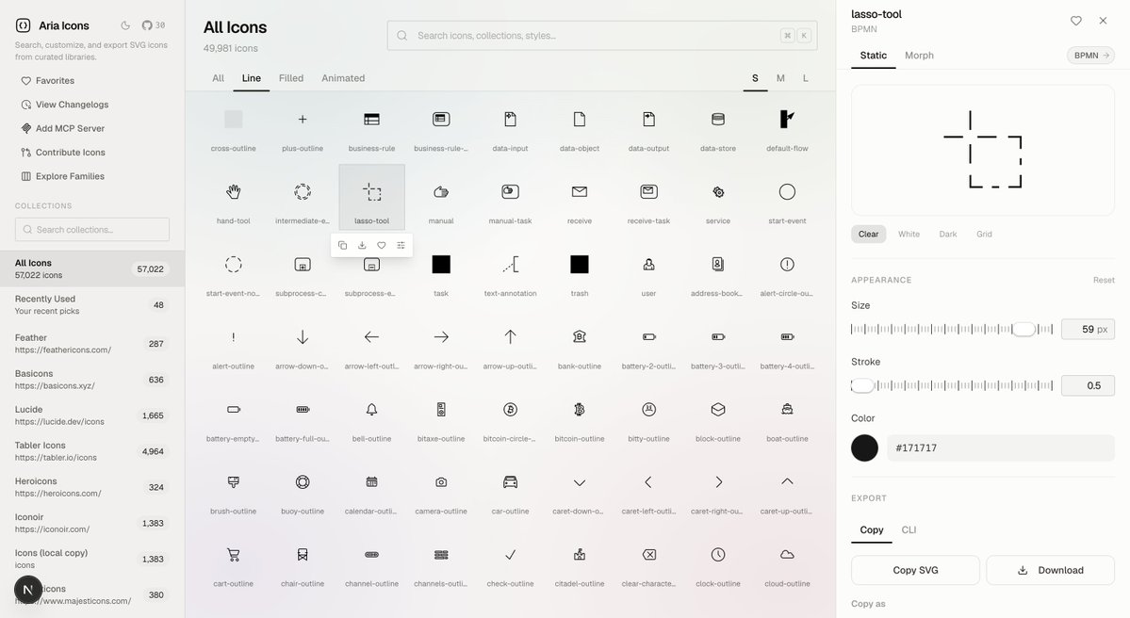Viewport: 1130px width, 618px height.
Task: Select the business-rule icon
Action: click(x=372, y=125)
